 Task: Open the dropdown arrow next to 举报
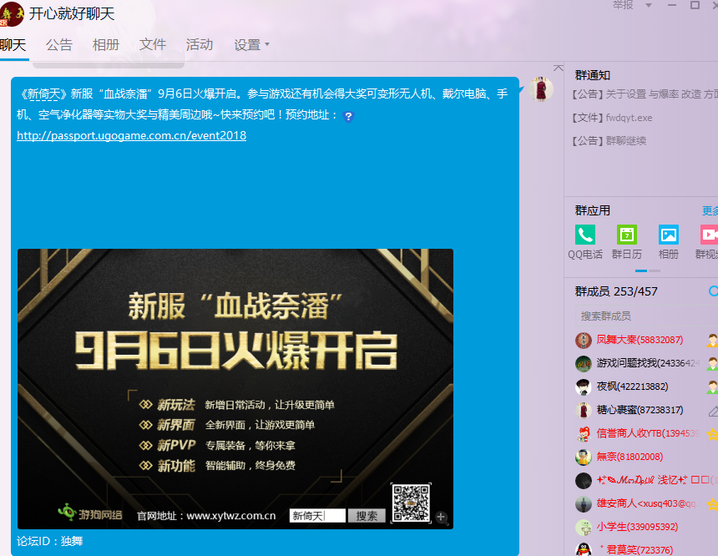coord(649,6)
